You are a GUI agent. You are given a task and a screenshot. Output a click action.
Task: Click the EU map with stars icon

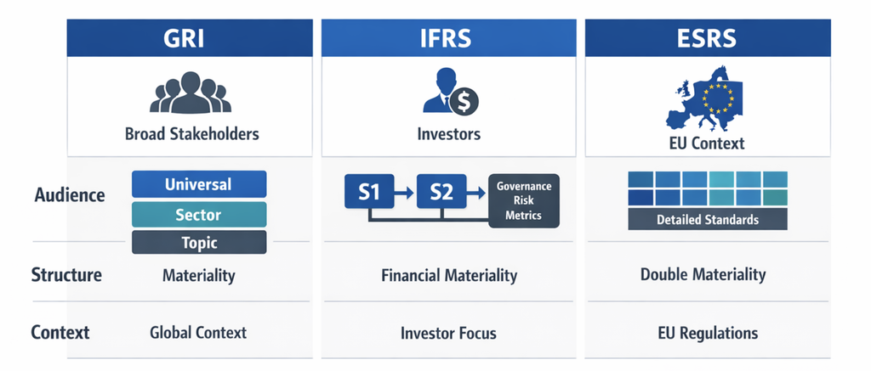705,98
